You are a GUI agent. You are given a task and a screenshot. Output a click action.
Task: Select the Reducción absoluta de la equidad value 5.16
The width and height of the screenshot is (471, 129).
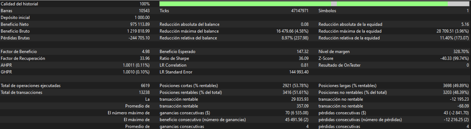(x=465, y=24)
